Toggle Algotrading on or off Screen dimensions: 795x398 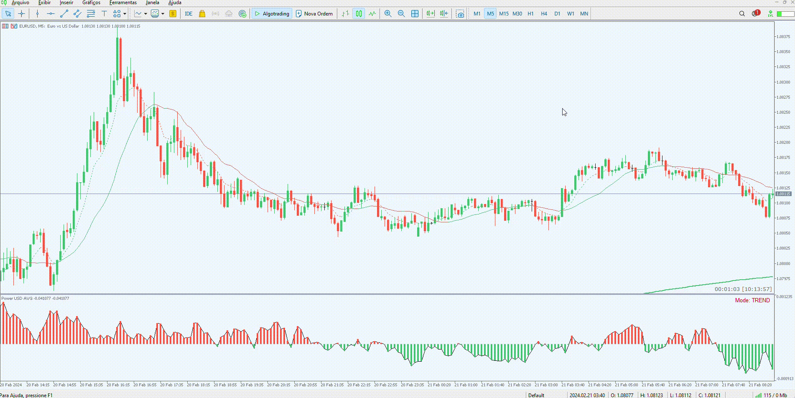pos(272,14)
